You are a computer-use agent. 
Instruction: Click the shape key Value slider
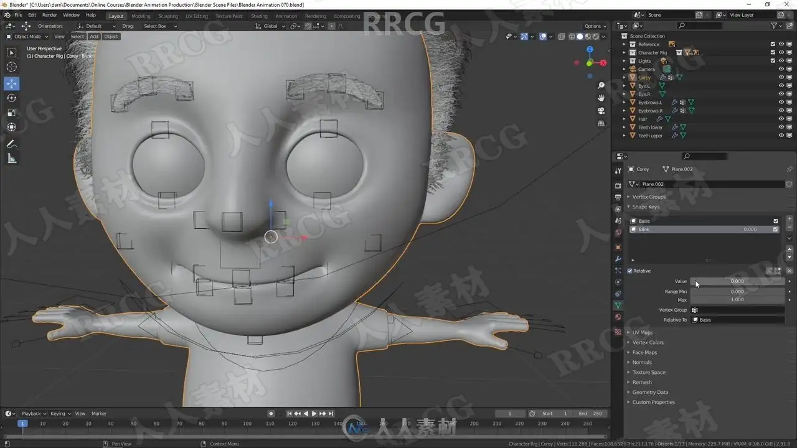pos(737,281)
